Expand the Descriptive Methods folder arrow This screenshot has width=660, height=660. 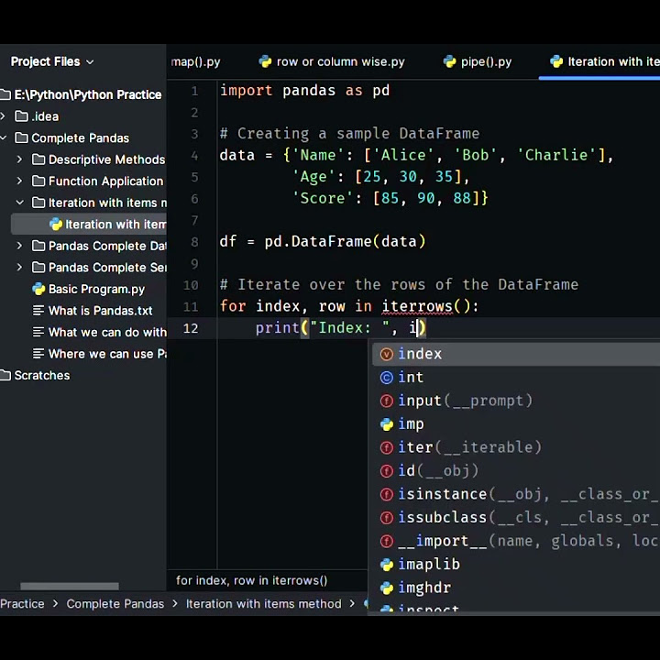click(19, 159)
